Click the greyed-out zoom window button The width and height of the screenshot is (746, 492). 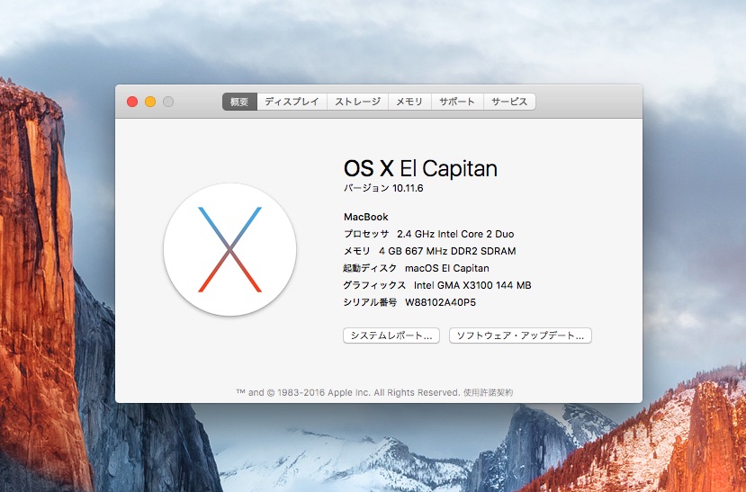point(168,102)
